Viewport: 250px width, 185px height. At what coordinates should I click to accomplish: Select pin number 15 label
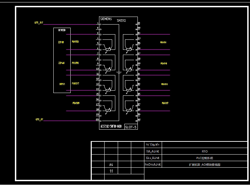click(97, 94)
